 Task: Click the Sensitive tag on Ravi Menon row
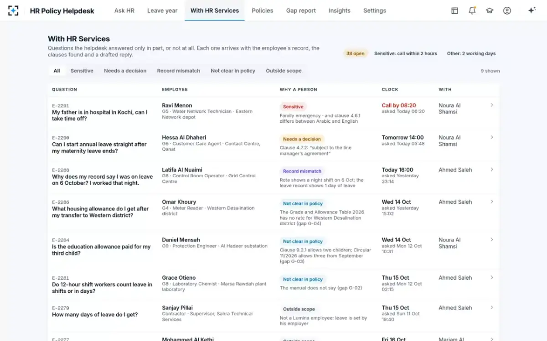coord(293,107)
